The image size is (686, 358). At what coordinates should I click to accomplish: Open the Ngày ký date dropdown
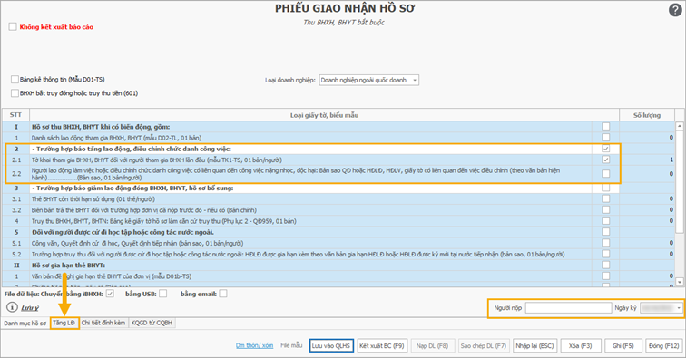pyautogui.click(x=679, y=308)
